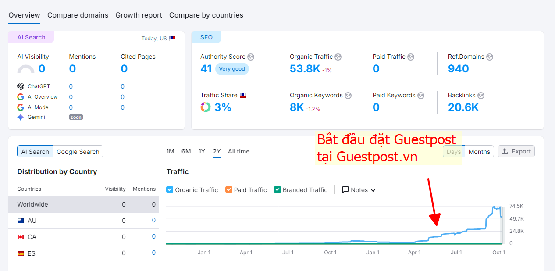
Task: Select the 1Y time range
Action: point(202,151)
